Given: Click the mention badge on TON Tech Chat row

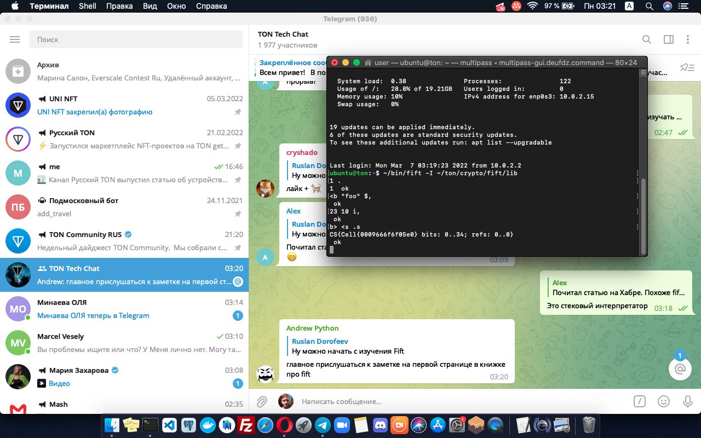Looking at the screenshot, I should [x=238, y=282].
